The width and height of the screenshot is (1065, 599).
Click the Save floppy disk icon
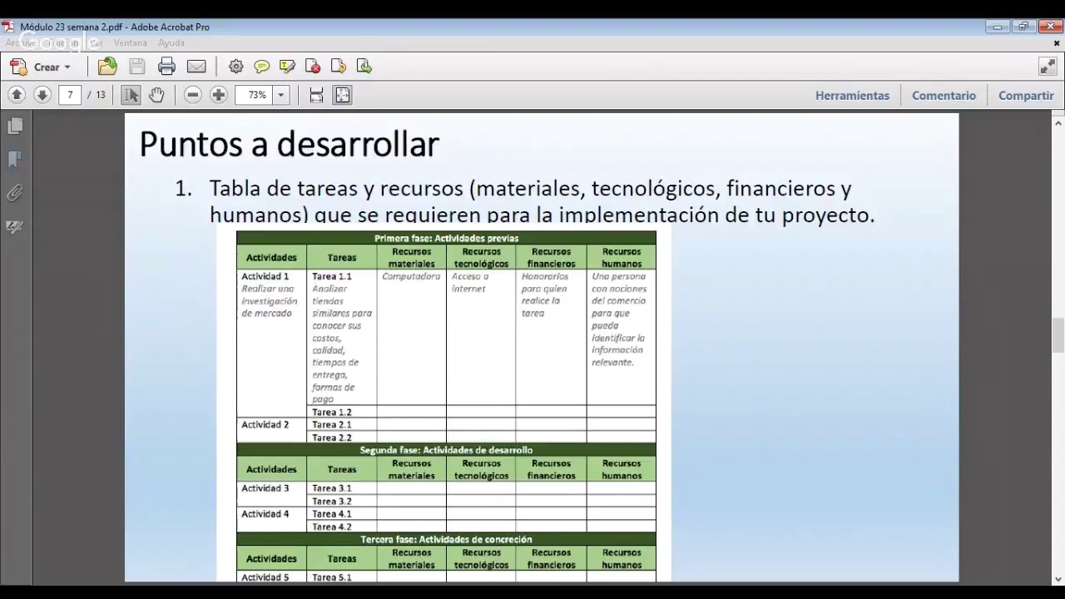pyautogui.click(x=137, y=67)
